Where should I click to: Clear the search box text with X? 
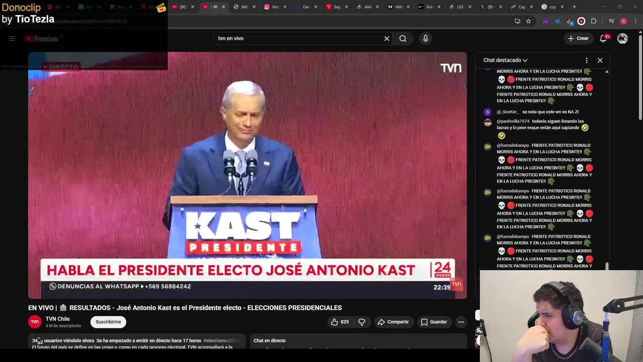387,38
